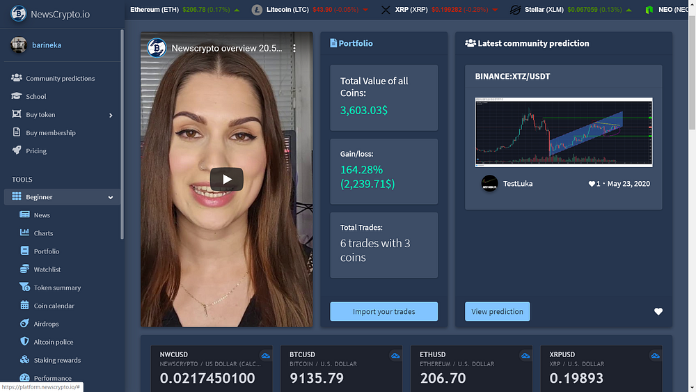Open the Token summary tool
Screen dimensions: 696x392
click(57, 288)
